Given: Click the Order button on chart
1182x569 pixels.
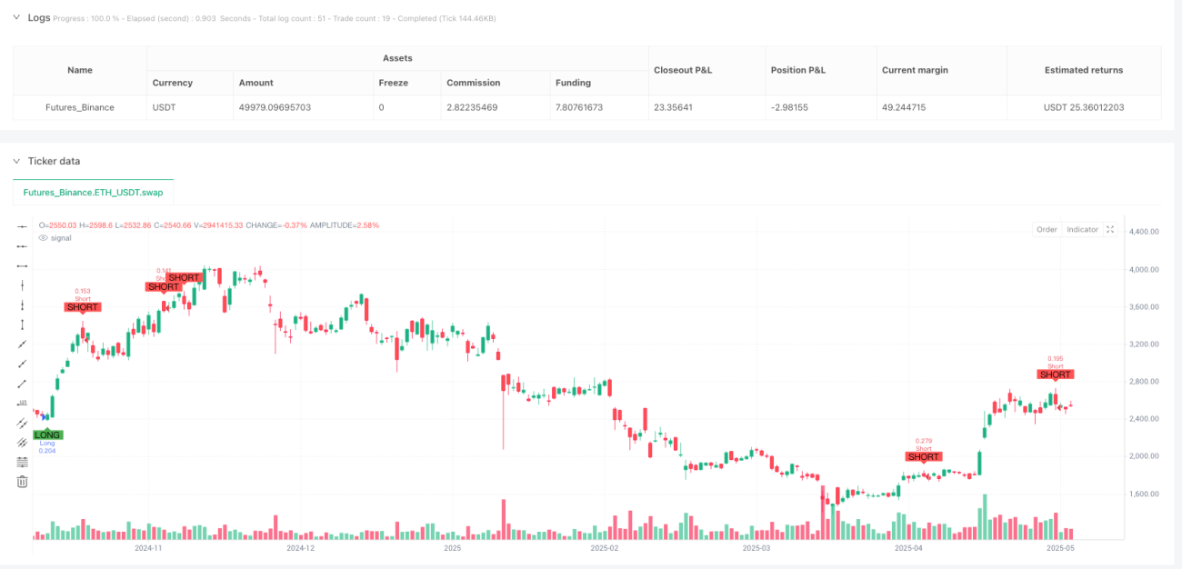Looking at the screenshot, I should (1047, 229).
